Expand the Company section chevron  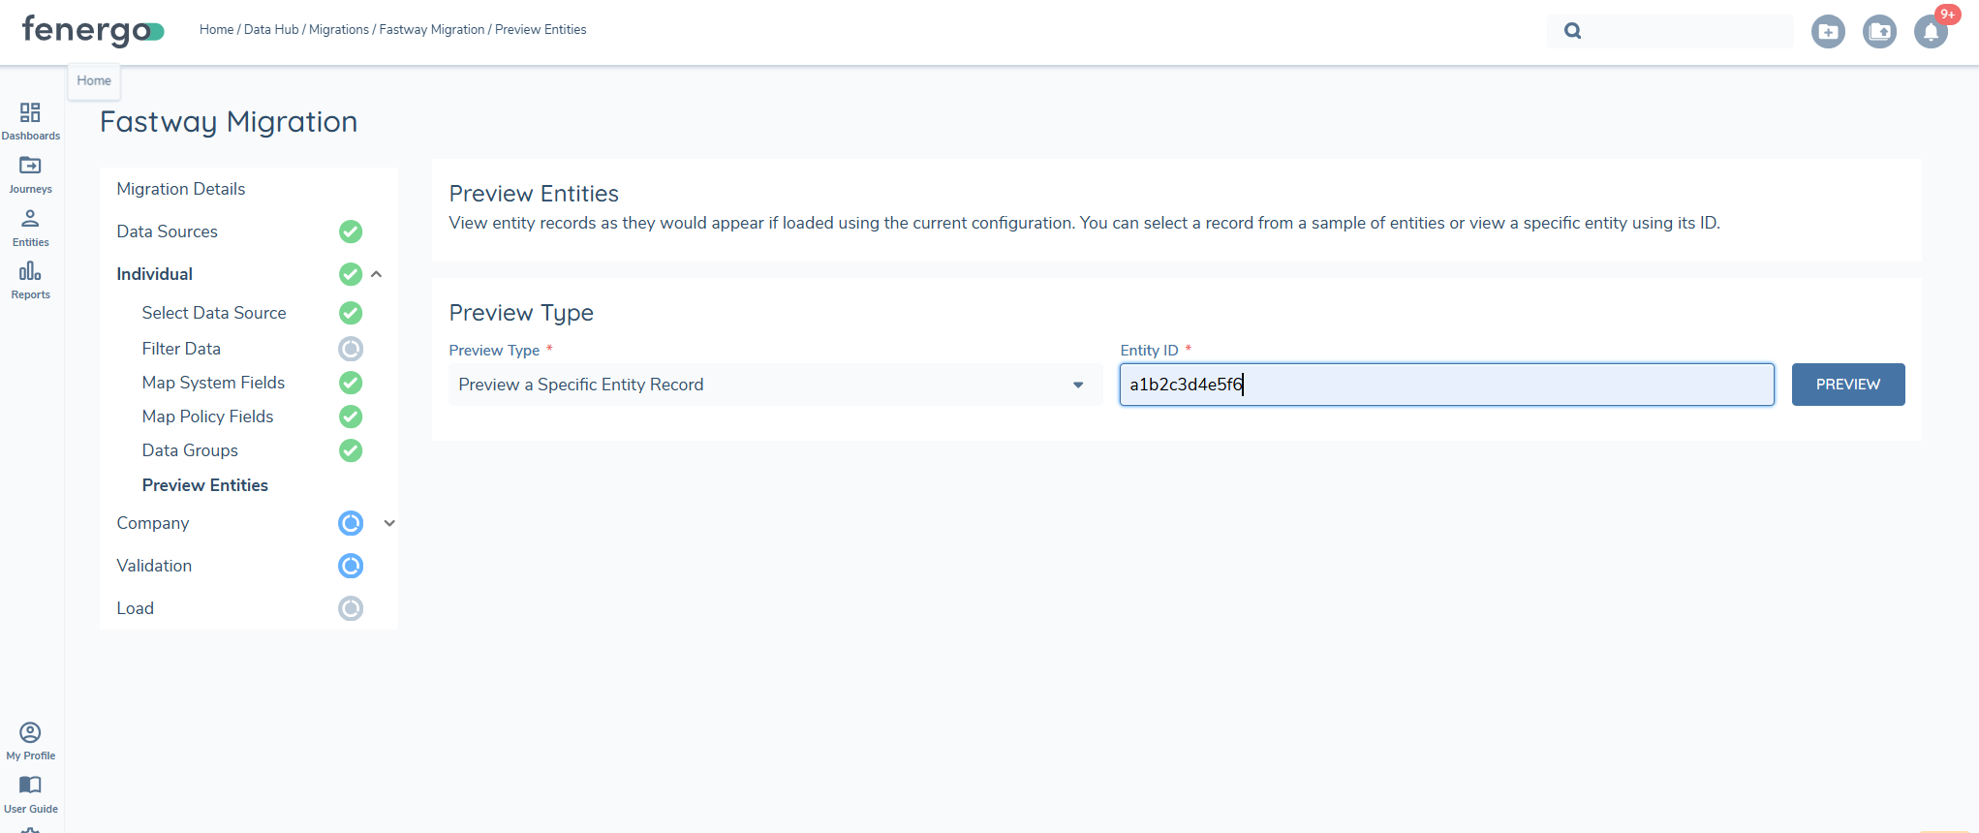[x=389, y=523]
